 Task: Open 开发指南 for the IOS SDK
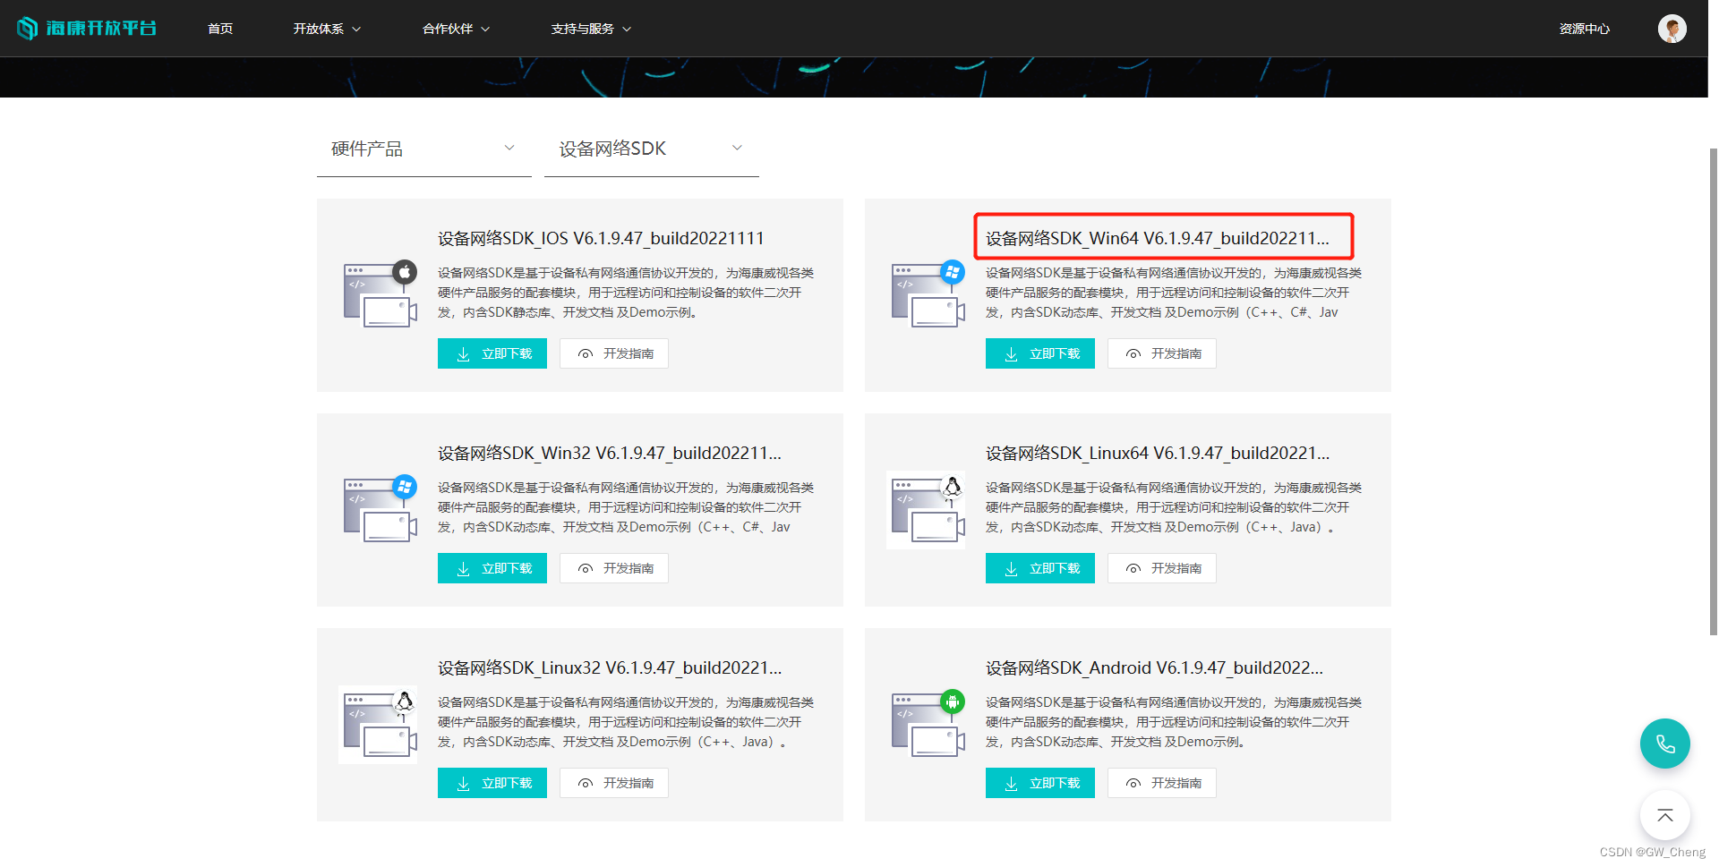point(614,353)
